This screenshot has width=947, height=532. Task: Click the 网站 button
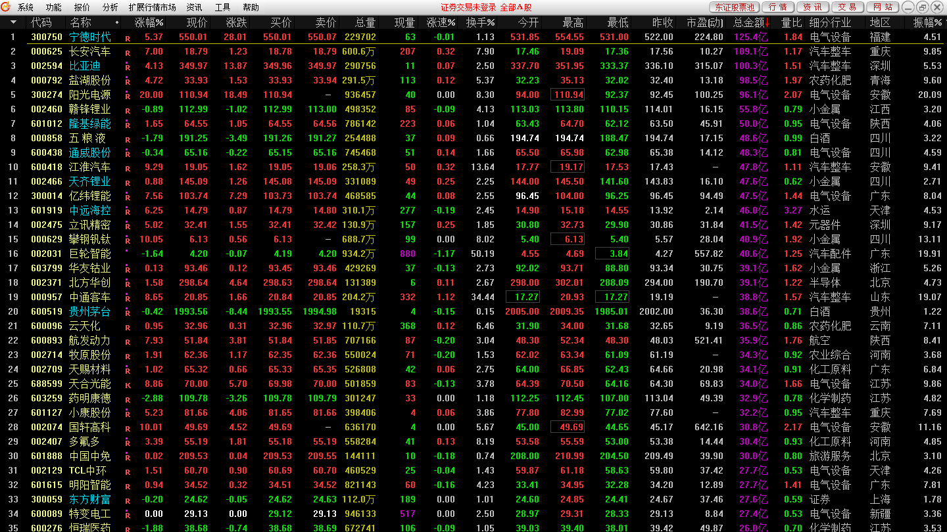pos(883,7)
